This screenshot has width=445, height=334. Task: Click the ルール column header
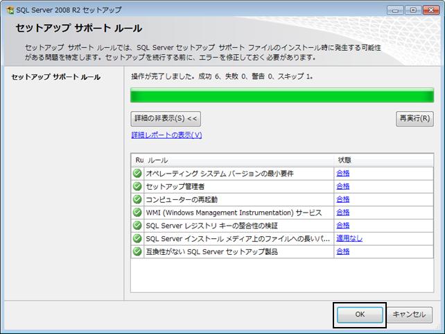click(158, 160)
